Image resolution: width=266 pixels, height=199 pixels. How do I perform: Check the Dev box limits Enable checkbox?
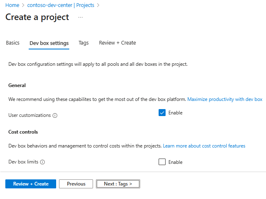(162, 162)
